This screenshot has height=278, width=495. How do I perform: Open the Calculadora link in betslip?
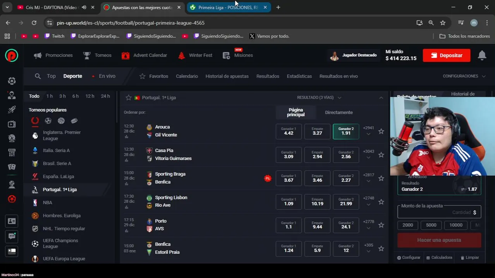coord(439,258)
